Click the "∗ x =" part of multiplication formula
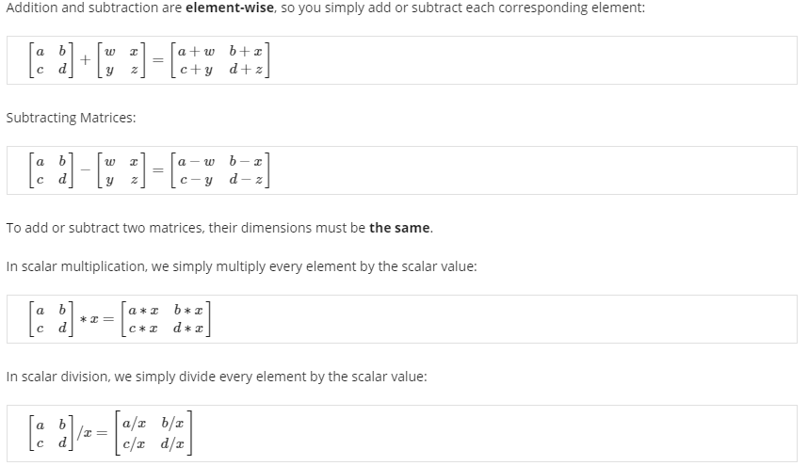 coord(96,319)
